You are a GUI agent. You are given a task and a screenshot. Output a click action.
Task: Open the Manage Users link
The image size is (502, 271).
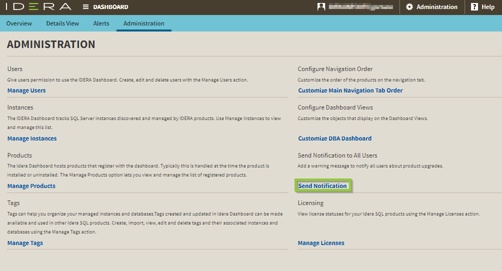click(x=26, y=90)
